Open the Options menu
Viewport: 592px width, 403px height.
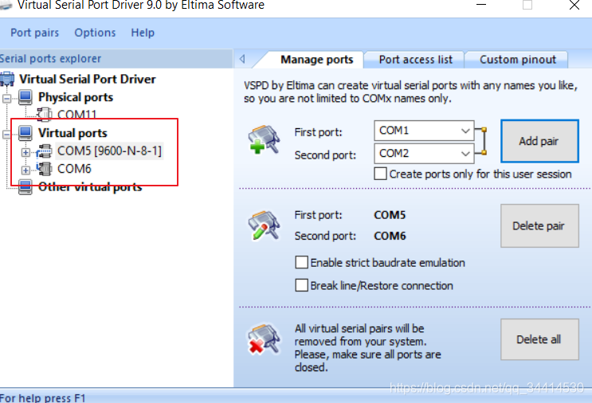(95, 33)
